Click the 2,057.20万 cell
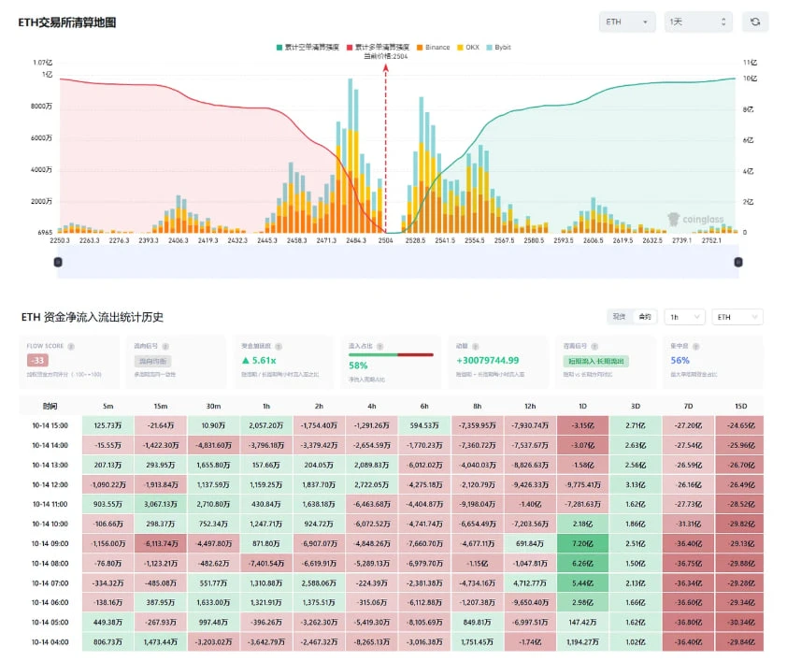Image resolution: width=787 pixels, height=661 pixels. (x=266, y=425)
